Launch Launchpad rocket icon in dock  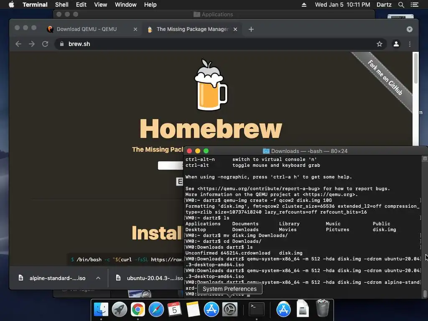119,309
